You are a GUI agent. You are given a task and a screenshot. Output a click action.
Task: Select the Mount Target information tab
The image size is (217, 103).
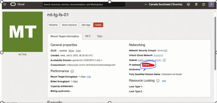coord(65,36)
